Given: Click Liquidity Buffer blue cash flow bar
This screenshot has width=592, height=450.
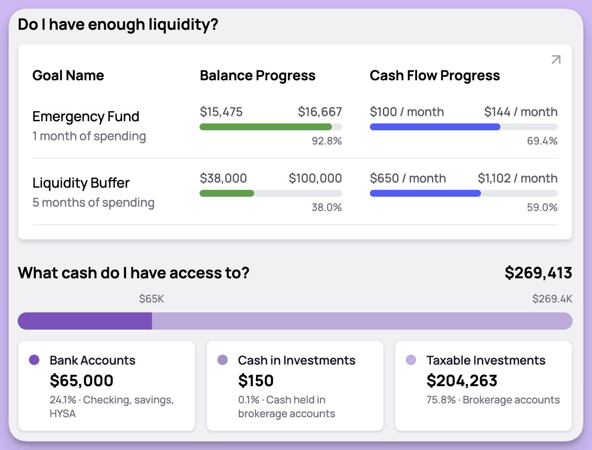Looking at the screenshot, I should (425, 193).
